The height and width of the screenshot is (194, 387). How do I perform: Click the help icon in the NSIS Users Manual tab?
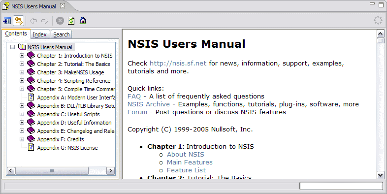tap(6, 6)
